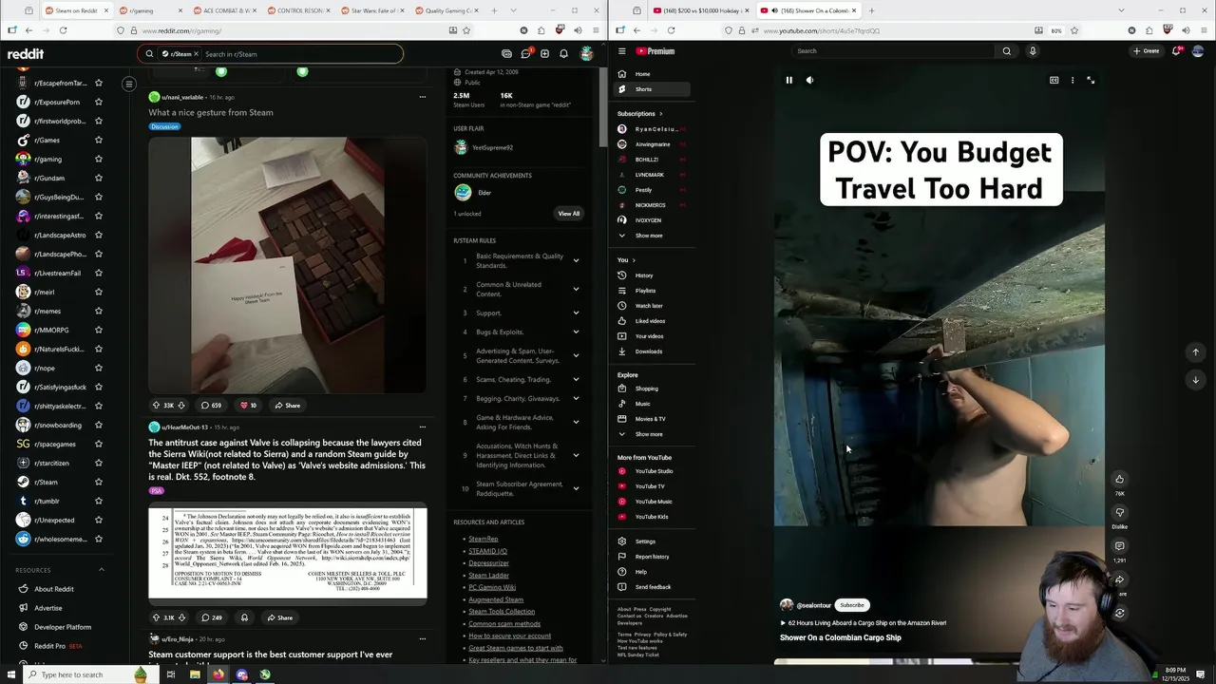Expand rule 1 Basic Requirements & Quality Standards

click(576, 260)
